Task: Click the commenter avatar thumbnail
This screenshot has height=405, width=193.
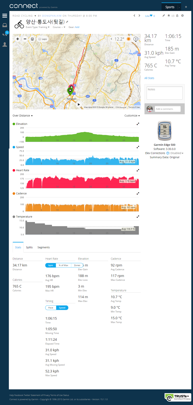Action: point(150,109)
